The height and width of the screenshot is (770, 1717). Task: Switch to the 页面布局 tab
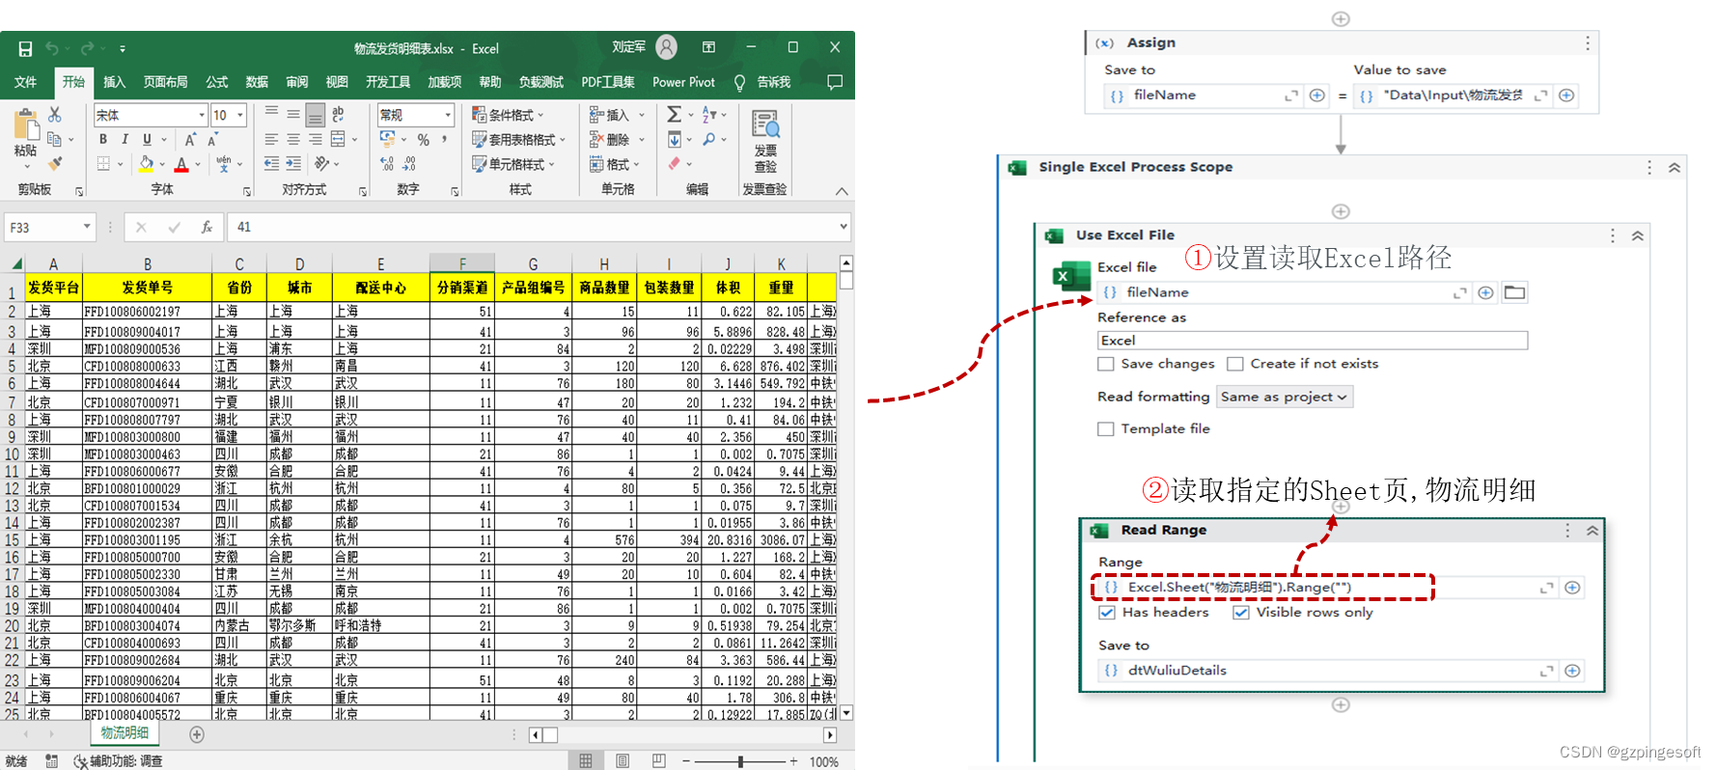click(166, 82)
